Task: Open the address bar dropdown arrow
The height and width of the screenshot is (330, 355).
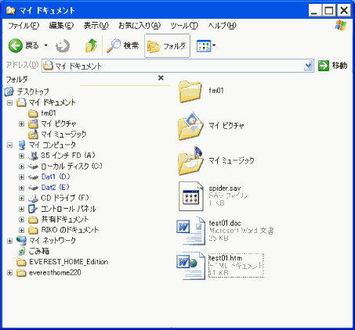Action: point(309,66)
